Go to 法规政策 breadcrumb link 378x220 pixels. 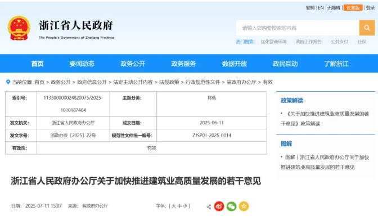[169, 82]
